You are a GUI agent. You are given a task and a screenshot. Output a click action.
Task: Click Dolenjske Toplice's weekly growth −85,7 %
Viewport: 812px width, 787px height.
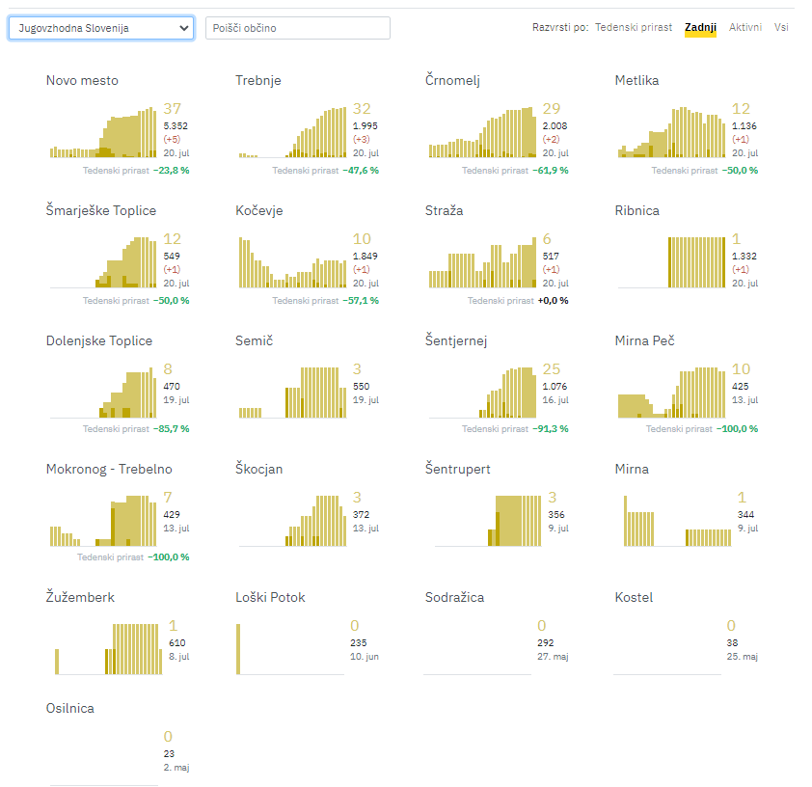172,429
